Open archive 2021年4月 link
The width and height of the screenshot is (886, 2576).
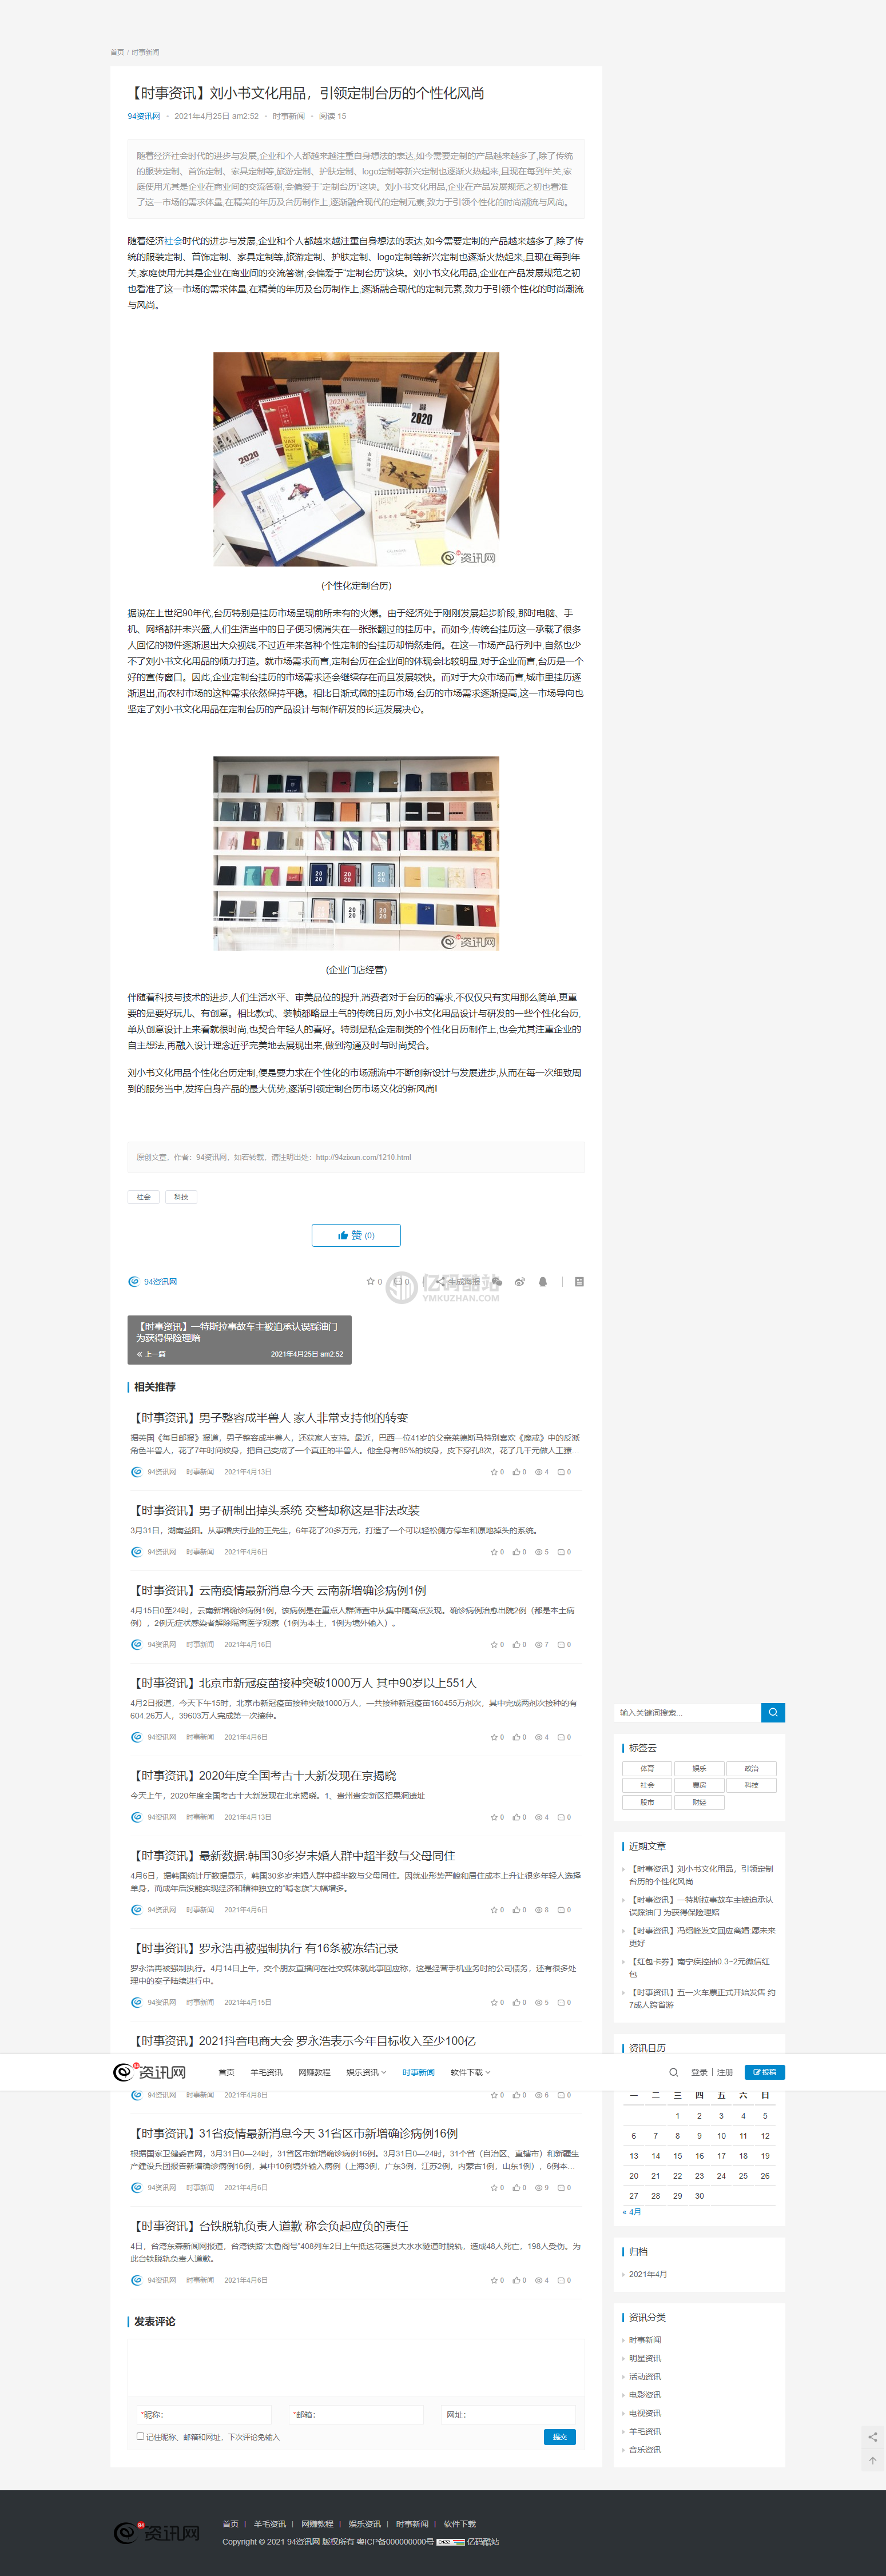pyautogui.click(x=648, y=2274)
